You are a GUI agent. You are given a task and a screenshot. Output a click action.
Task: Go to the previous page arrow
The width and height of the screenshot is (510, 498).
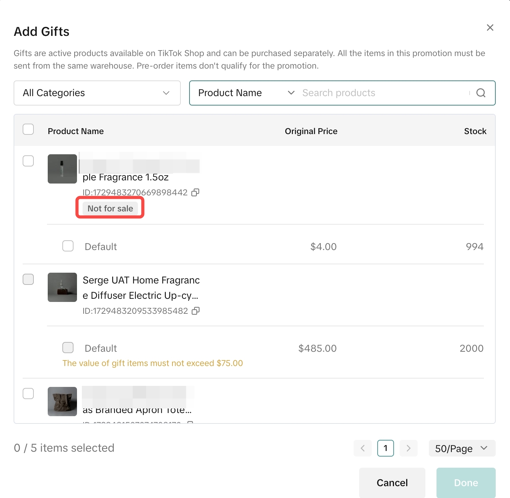click(x=363, y=448)
